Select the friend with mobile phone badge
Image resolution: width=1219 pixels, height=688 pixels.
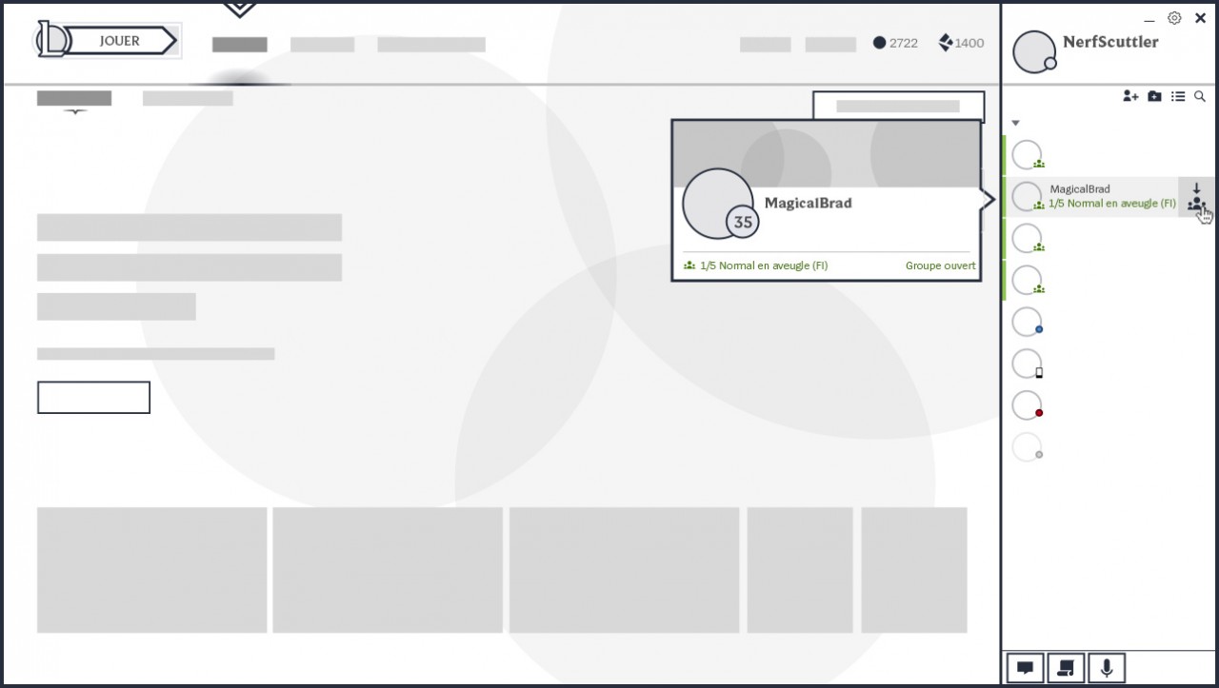(x=1028, y=364)
